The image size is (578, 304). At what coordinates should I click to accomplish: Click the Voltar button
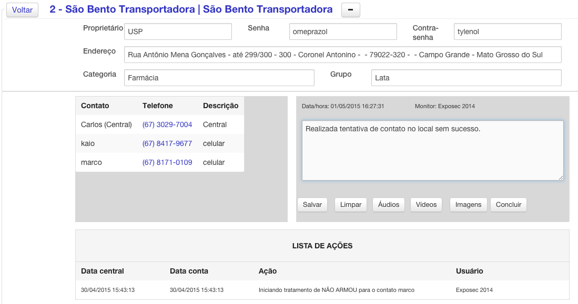(x=22, y=10)
